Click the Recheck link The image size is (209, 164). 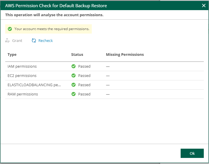click(45, 40)
